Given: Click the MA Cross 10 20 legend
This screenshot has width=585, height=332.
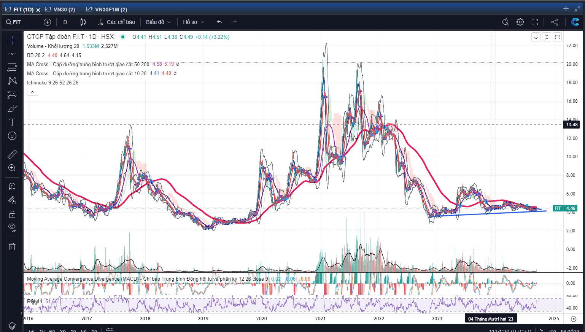Looking at the screenshot, I should pos(86,73).
